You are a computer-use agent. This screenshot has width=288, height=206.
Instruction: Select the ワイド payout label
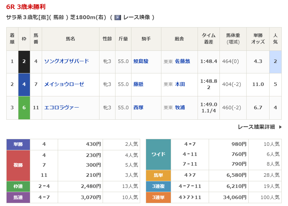(x=158, y=154)
